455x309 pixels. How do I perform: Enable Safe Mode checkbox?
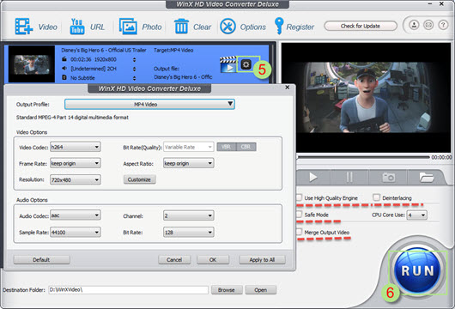(x=299, y=215)
